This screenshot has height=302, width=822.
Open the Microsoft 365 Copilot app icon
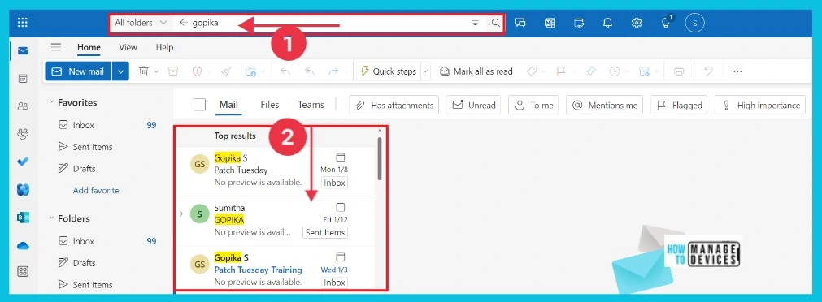[x=23, y=189]
